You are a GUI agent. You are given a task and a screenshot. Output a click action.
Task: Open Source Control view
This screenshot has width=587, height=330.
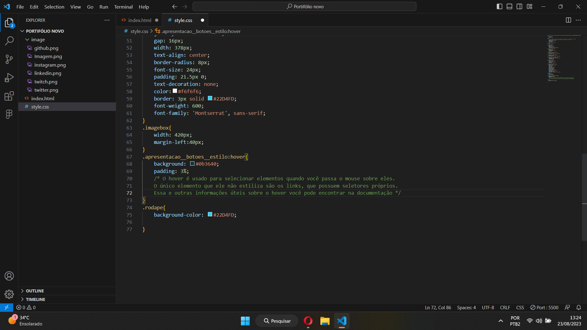(x=9, y=59)
